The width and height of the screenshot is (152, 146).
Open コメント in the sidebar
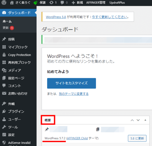pyautogui.click(x=14, y=86)
